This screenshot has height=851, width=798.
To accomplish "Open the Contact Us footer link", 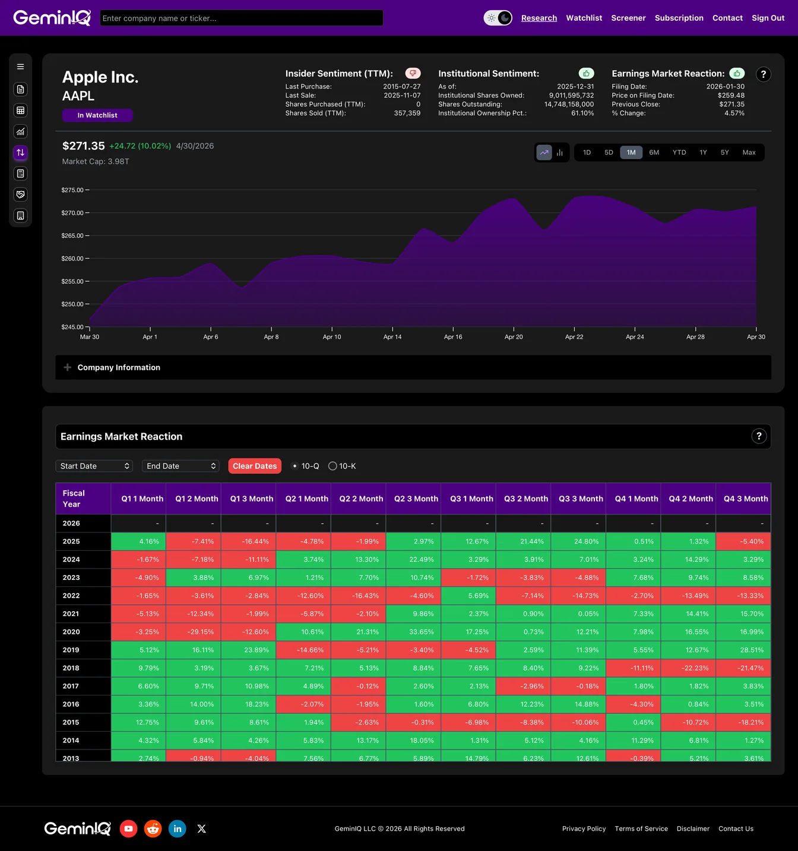I will (736, 828).
